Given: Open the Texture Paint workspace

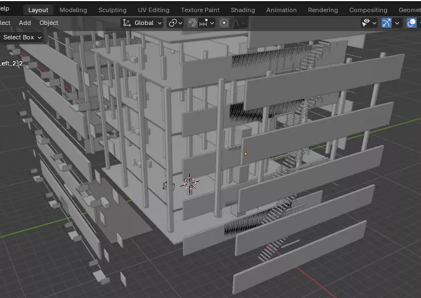Looking at the screenshot, I should [x=200, y=10].
